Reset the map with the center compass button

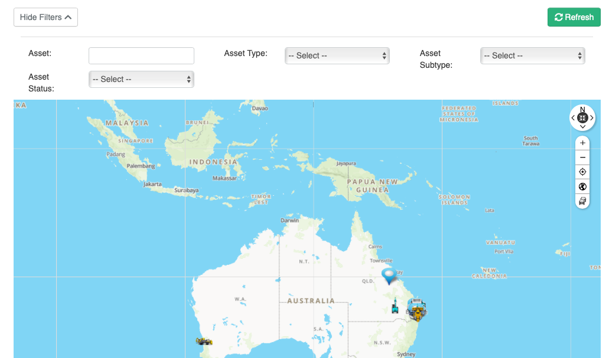click(x=582, y=117)
